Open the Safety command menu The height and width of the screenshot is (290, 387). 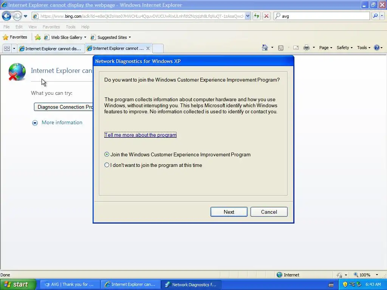coord(345,48)
